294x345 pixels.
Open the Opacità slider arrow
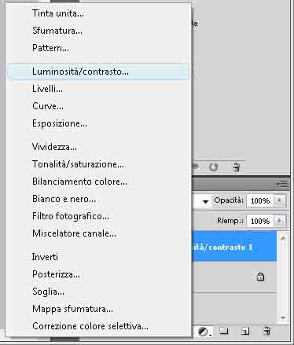point(279,200)
